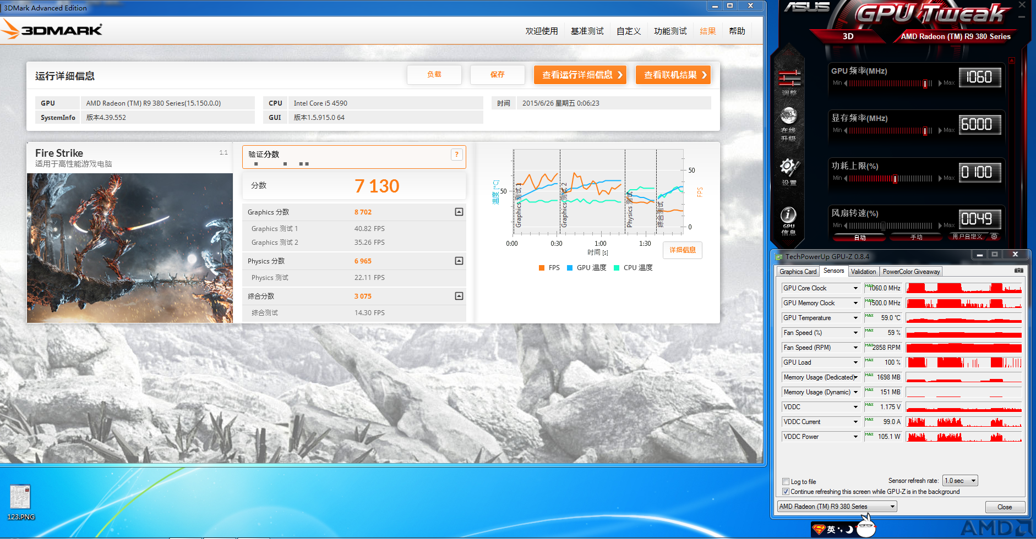The image size is (1036, 539).
Task: Open the Sensor refresh rate dropdown
Action: 960,481
